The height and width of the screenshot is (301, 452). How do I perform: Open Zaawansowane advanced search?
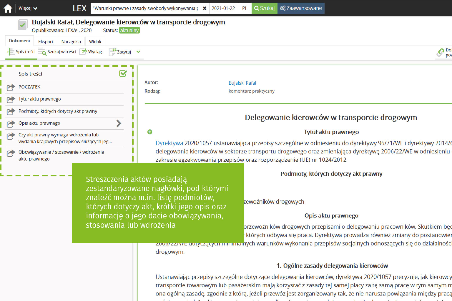(301, 8)
